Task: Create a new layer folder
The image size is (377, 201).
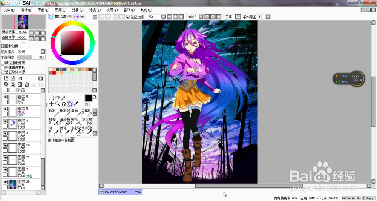Action: point(20,78)
